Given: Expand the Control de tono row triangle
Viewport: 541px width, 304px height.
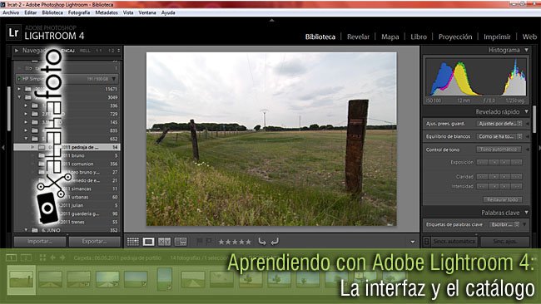Looking at the screenshot, I should point(528,150).
